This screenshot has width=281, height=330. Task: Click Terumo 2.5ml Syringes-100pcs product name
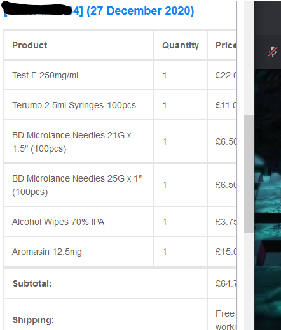(74, 105)
